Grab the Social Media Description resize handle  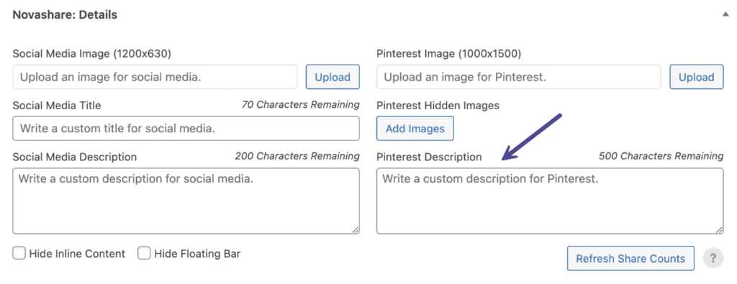[355, 229]
